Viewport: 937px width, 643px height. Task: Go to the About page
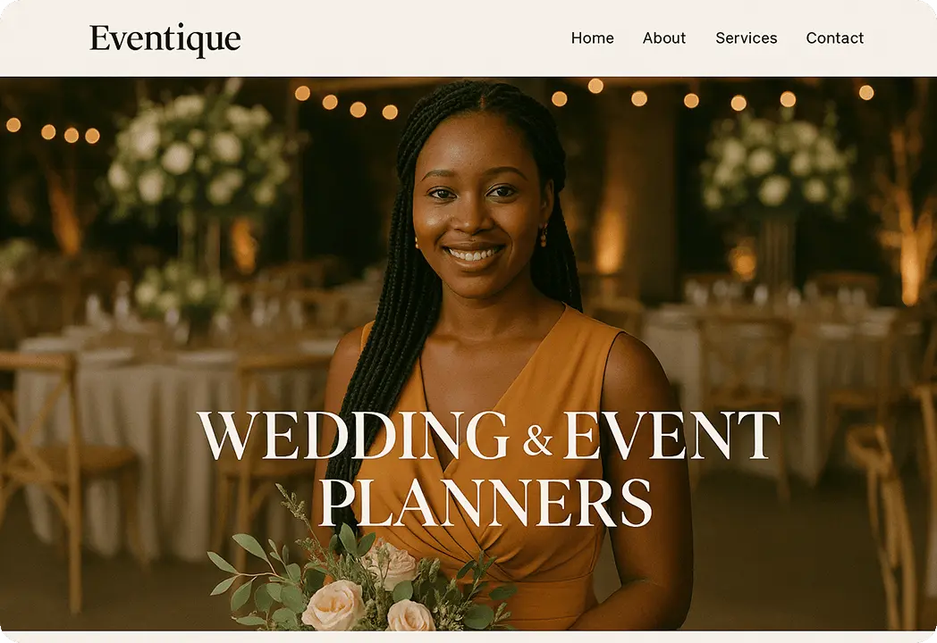[664, 38]
